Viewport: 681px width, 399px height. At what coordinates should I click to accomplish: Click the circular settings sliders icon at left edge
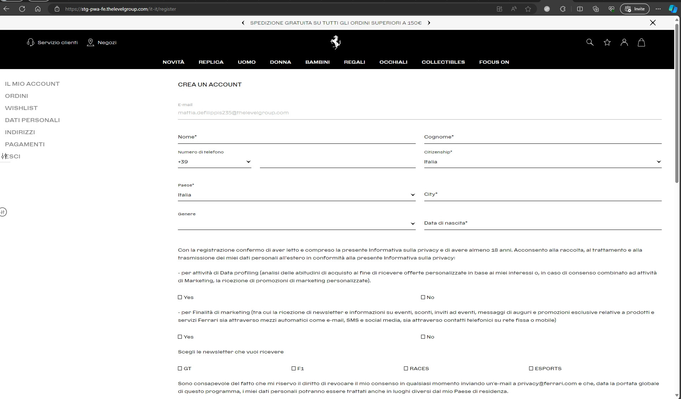tap(3, 212)
